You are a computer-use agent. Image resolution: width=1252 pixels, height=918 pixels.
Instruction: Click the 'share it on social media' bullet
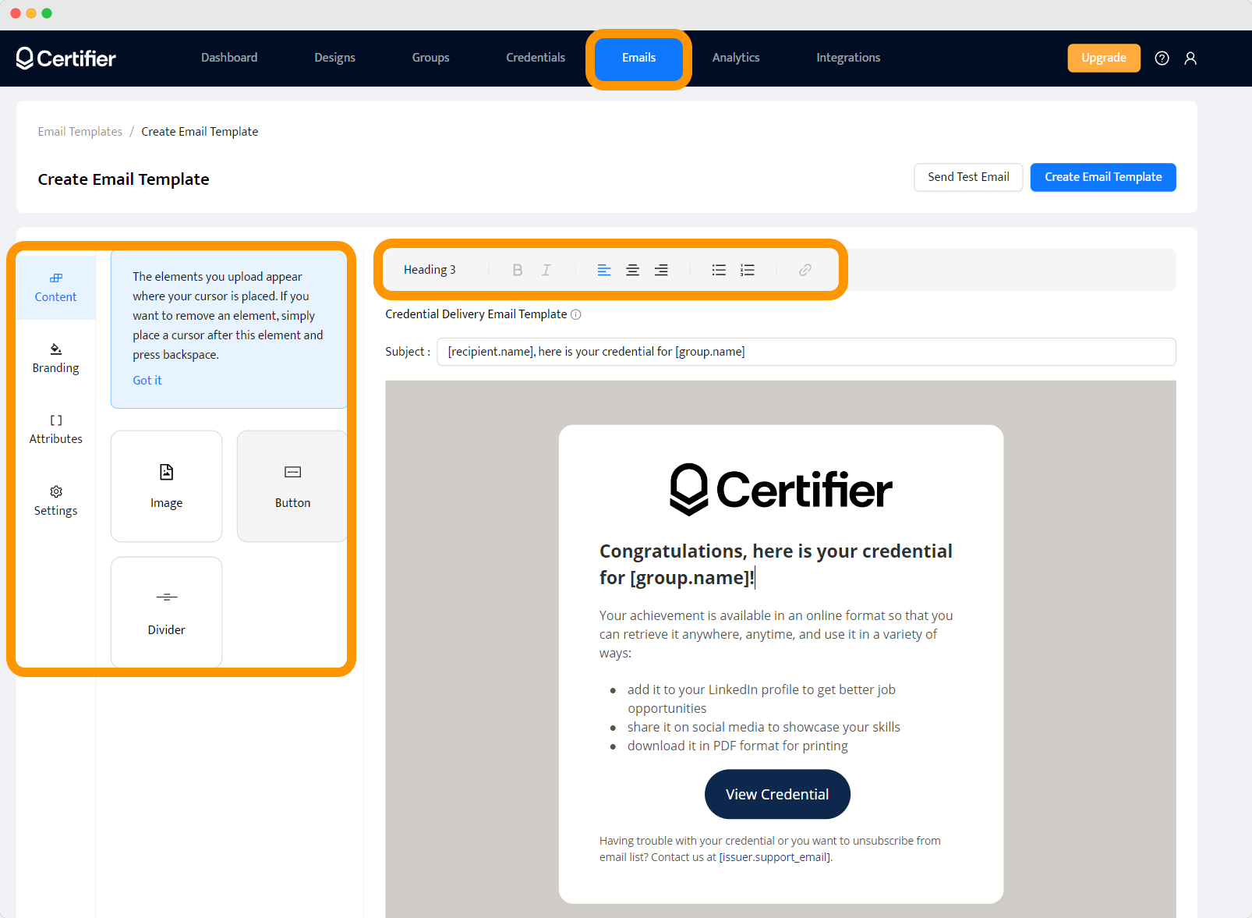tap(763, 727)
